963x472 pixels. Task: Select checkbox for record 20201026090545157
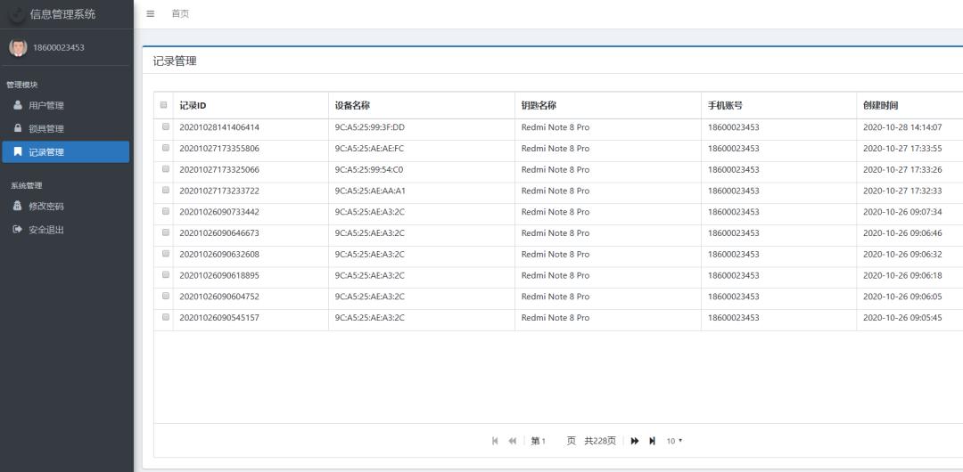click(163, 317)
